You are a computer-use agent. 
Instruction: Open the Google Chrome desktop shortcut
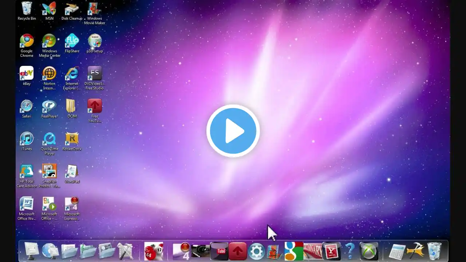coord(27,45)
